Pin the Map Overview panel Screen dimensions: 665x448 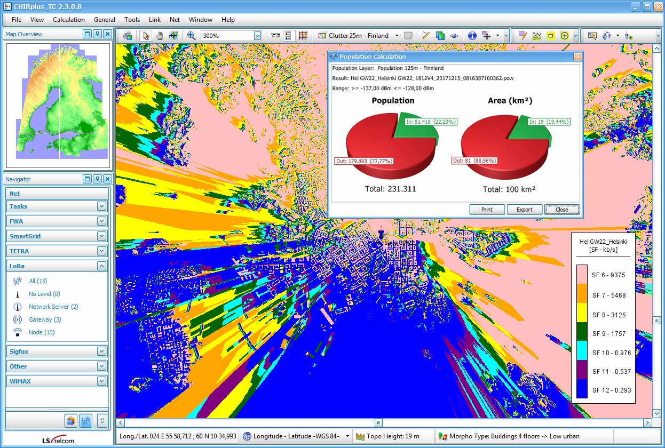(x=97, y=34)
